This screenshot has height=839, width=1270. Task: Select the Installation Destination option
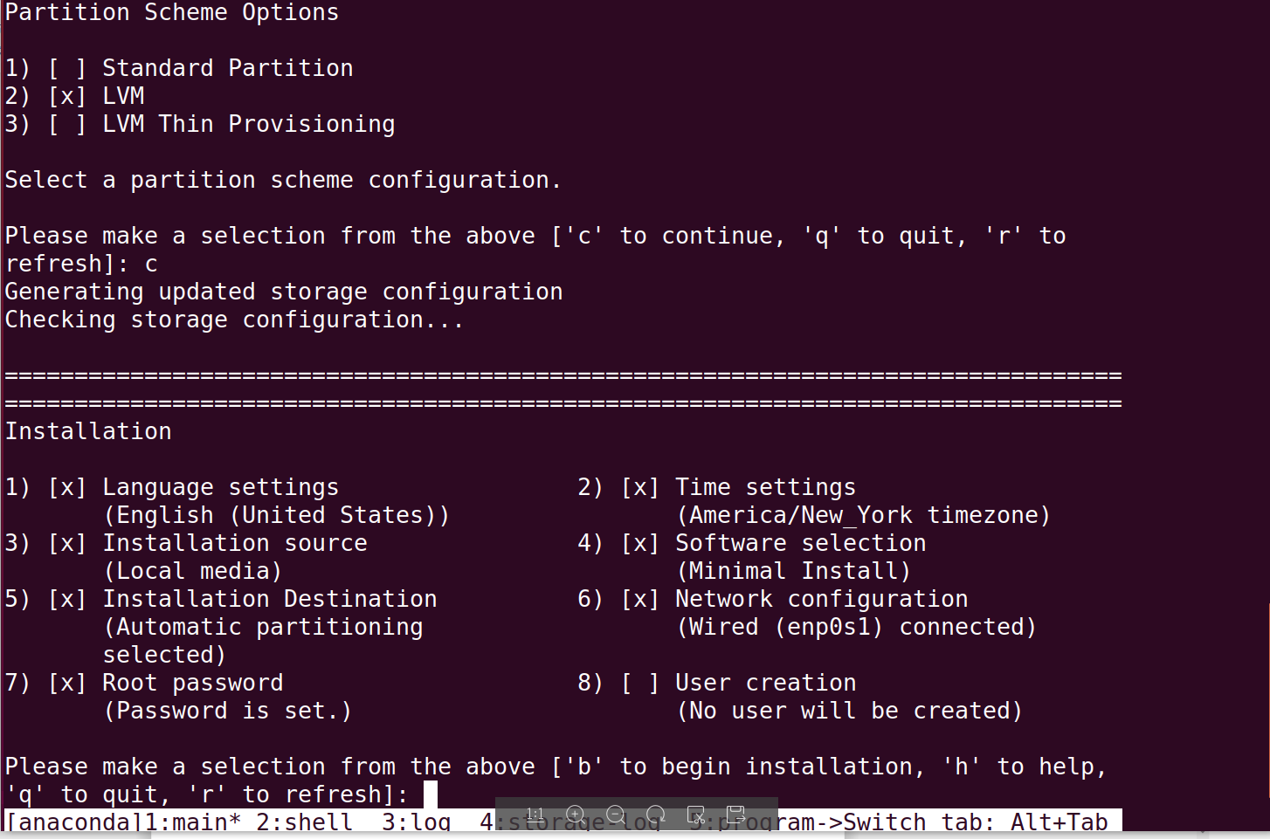[269, 599]
